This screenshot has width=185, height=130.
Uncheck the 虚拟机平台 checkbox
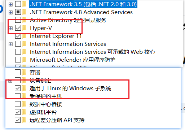click(x=18, y=112)
